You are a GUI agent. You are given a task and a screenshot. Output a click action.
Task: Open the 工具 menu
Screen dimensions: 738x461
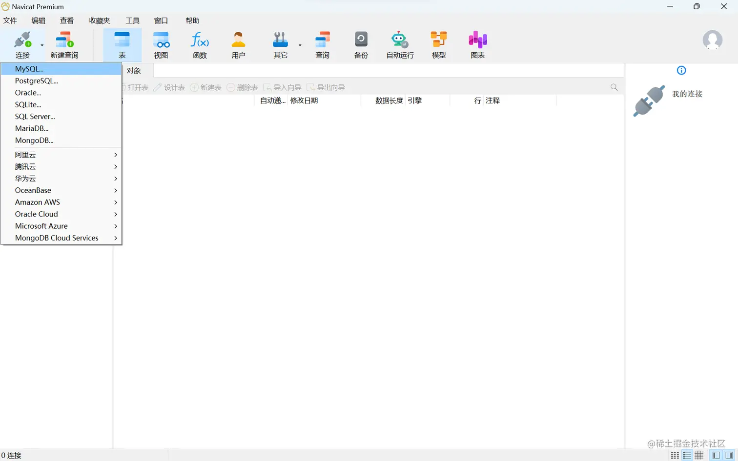pyautogui.click(x=132, y=20)
